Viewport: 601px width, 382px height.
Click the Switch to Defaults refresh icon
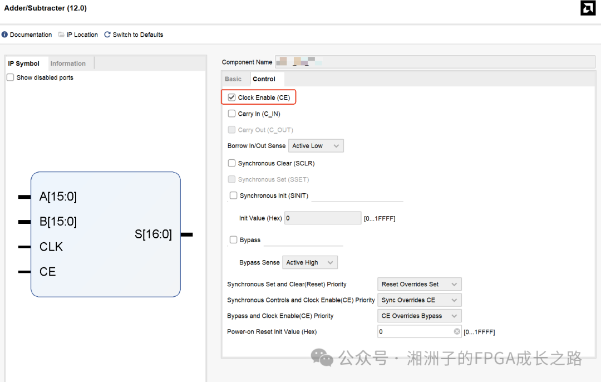(107, 35)
